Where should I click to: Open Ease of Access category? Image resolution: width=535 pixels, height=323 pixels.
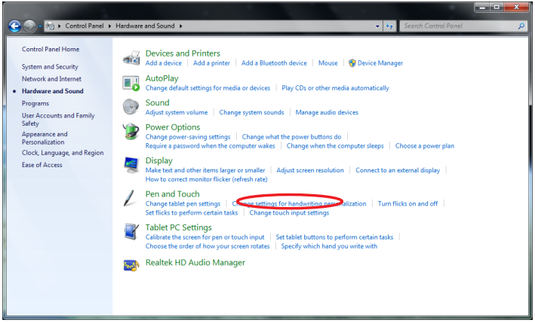tap(42, 165)
